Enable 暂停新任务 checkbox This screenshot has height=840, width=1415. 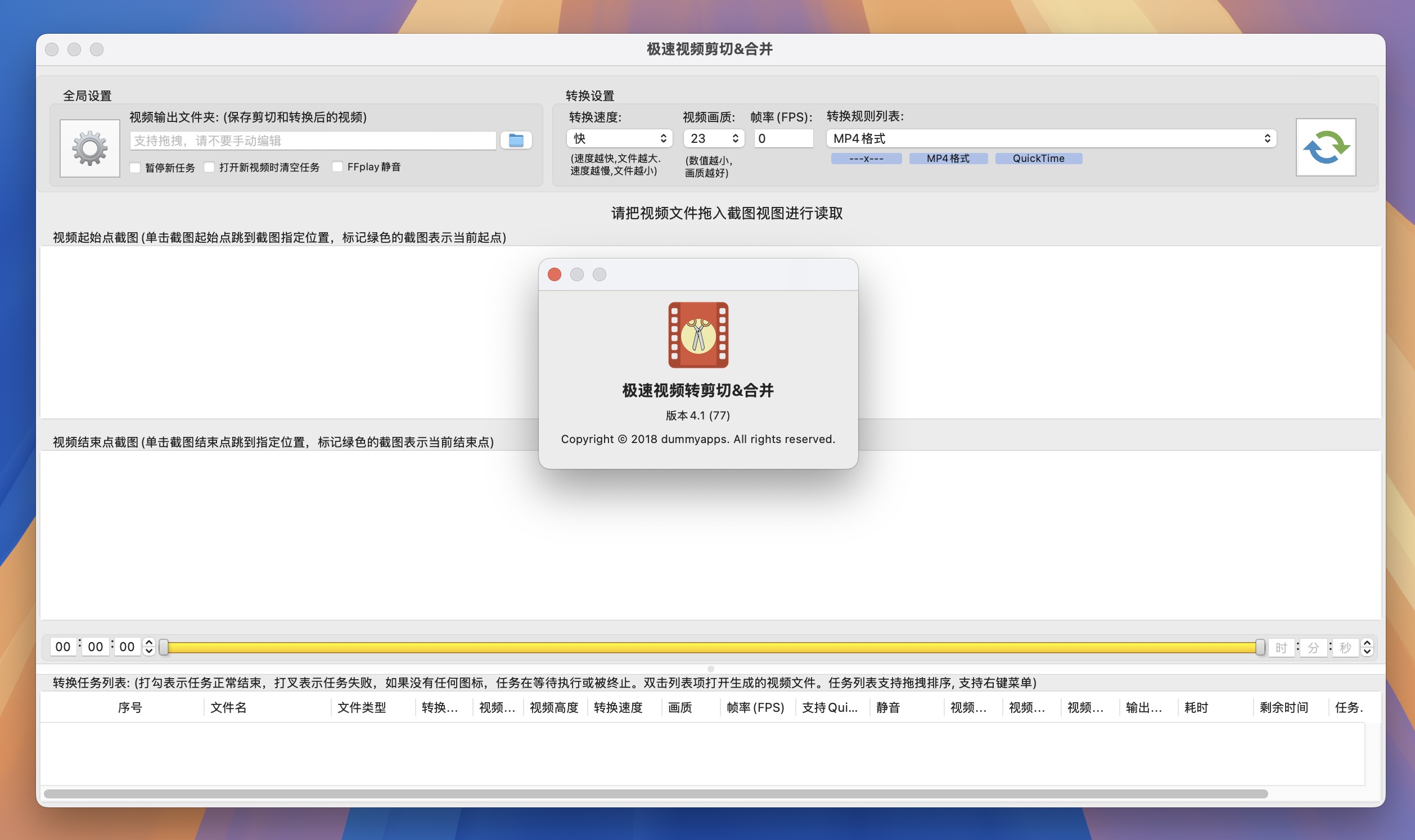click(x=135, y=168)
